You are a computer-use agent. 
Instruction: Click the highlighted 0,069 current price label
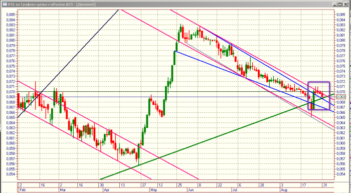pos(341,97)
